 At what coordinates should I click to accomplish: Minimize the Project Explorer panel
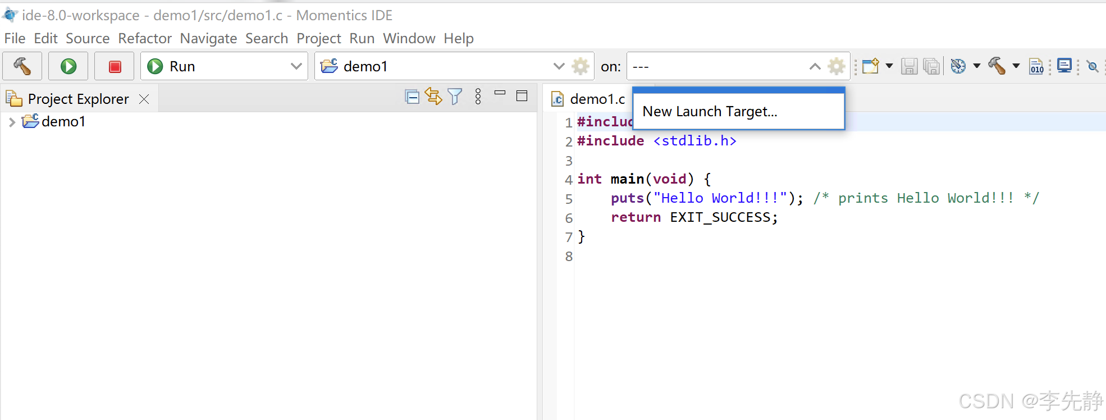pyautogui.click(x=500, y=93)
